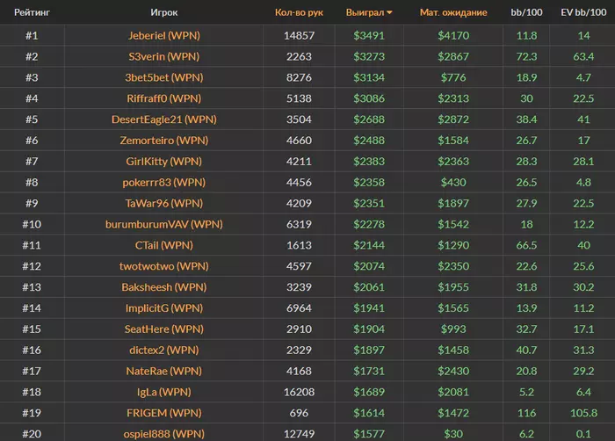Open GirlKitty (WPN) player profile
The width and height of the screenshot is (615, 441).
pos(164,162)
